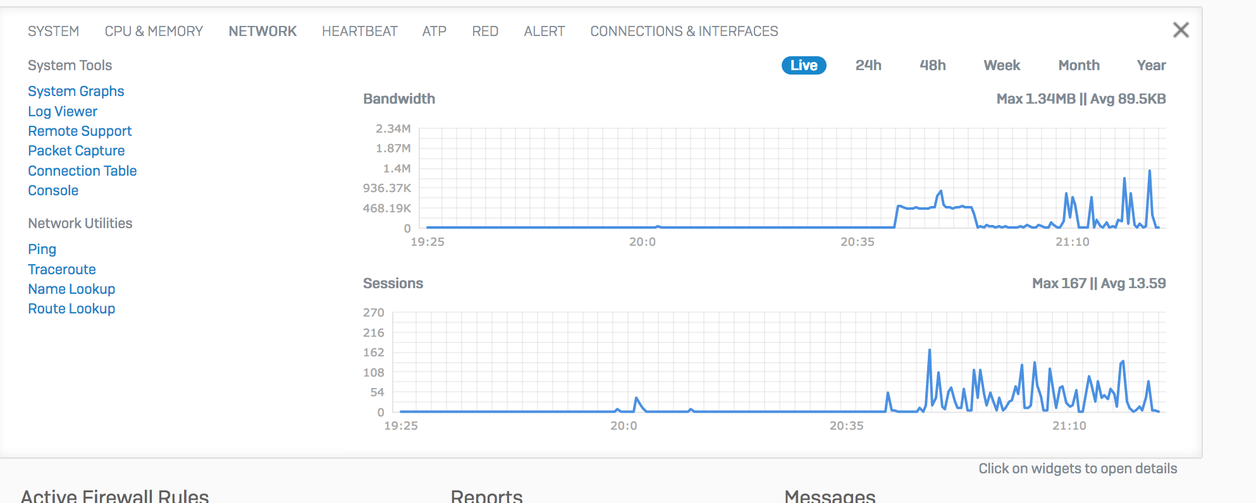Open the Connection Table

click(x=82, y=171)
